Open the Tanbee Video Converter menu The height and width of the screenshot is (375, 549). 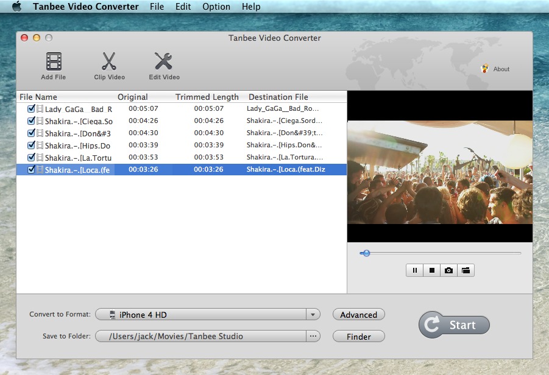point(86,7)
